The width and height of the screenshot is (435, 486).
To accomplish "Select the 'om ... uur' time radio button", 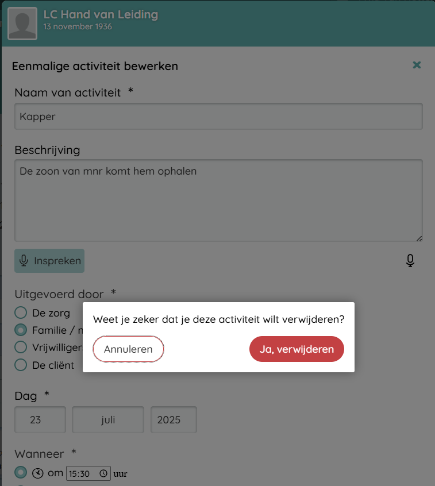I will click(21, 473).
